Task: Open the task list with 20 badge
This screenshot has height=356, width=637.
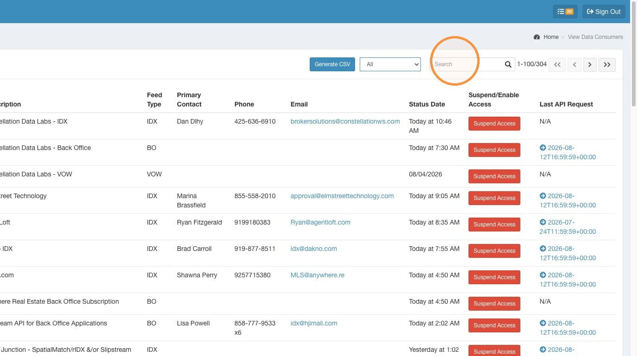Action: pos(565,12)
